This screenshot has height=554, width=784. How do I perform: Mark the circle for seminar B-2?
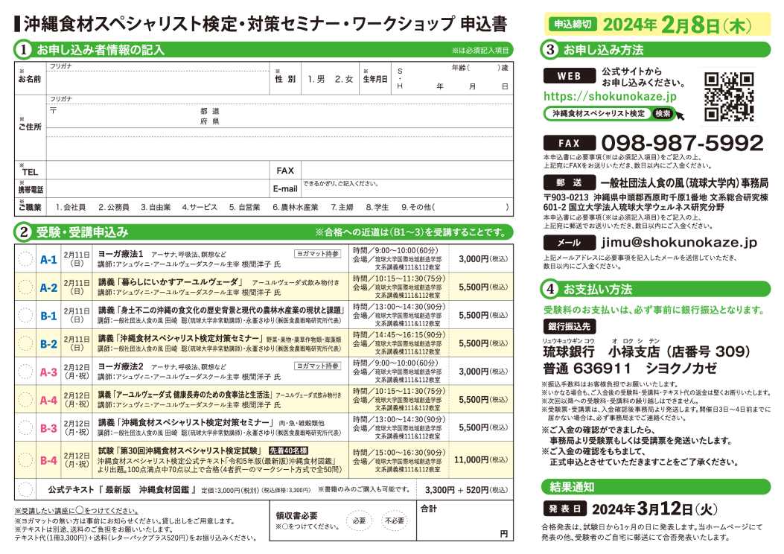26,343
